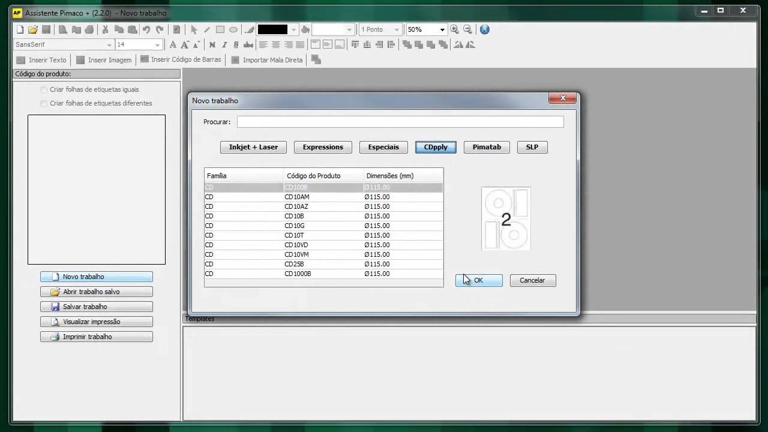Select the ellipse shape tool
Screen dimensions: 768x432
click(x=233, y=29)
